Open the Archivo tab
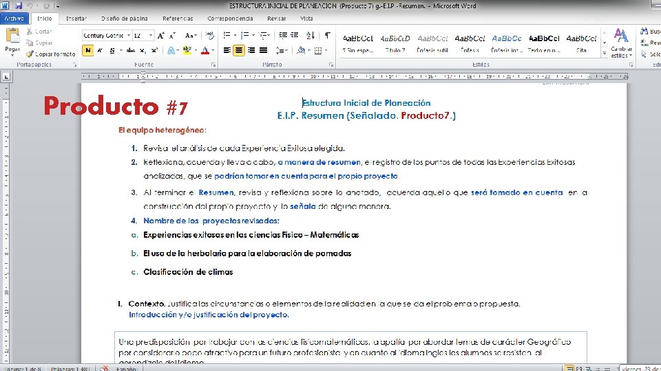Screen dimensions: 661x371 point(14,19)
